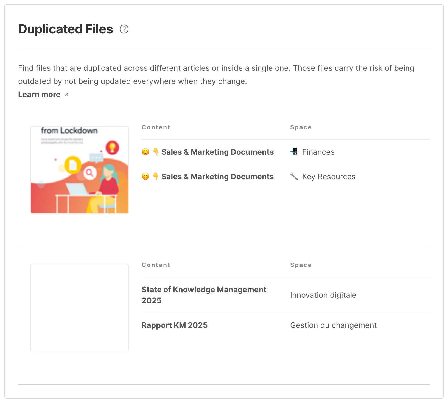Click the pointing-down emoji in the Finances row
448x403 pixels.
pyautogui.click(x=156, y=152)
